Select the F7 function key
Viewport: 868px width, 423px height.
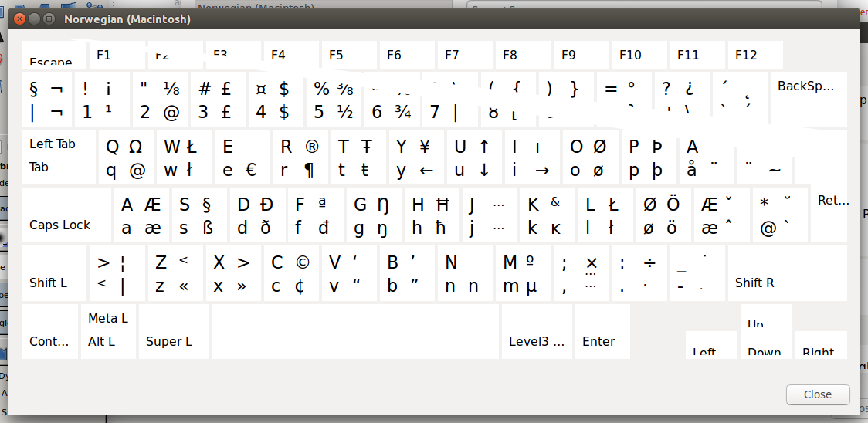tap(466, 55)
